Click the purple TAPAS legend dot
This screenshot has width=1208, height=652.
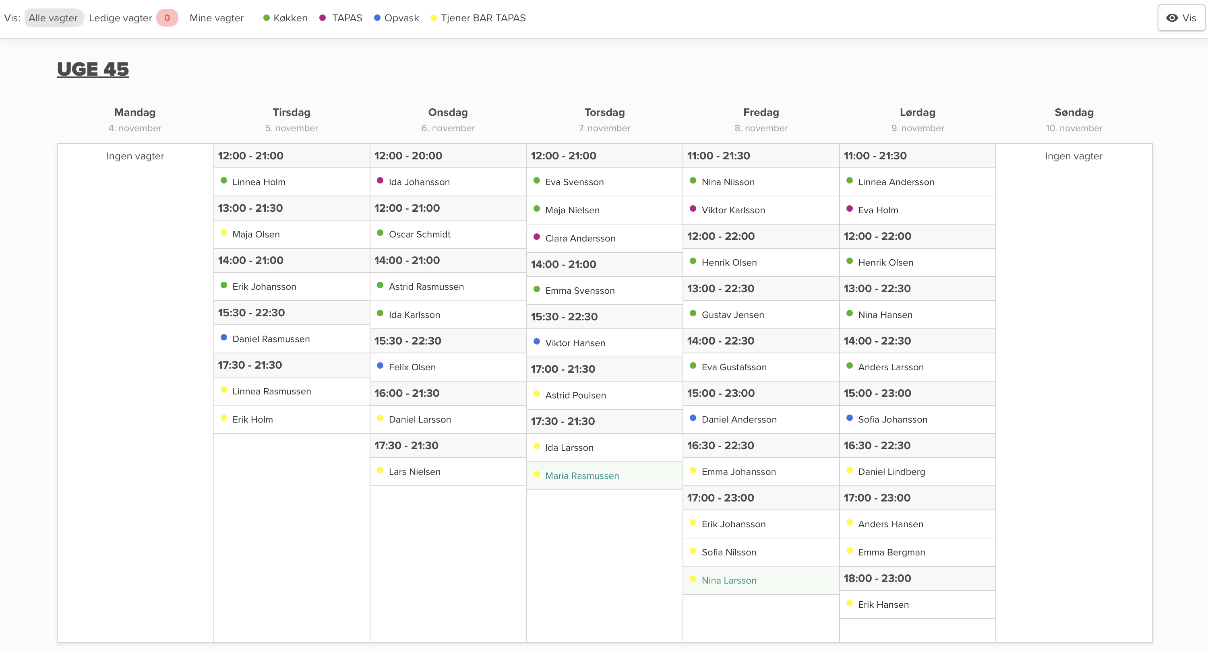[323, 18]
